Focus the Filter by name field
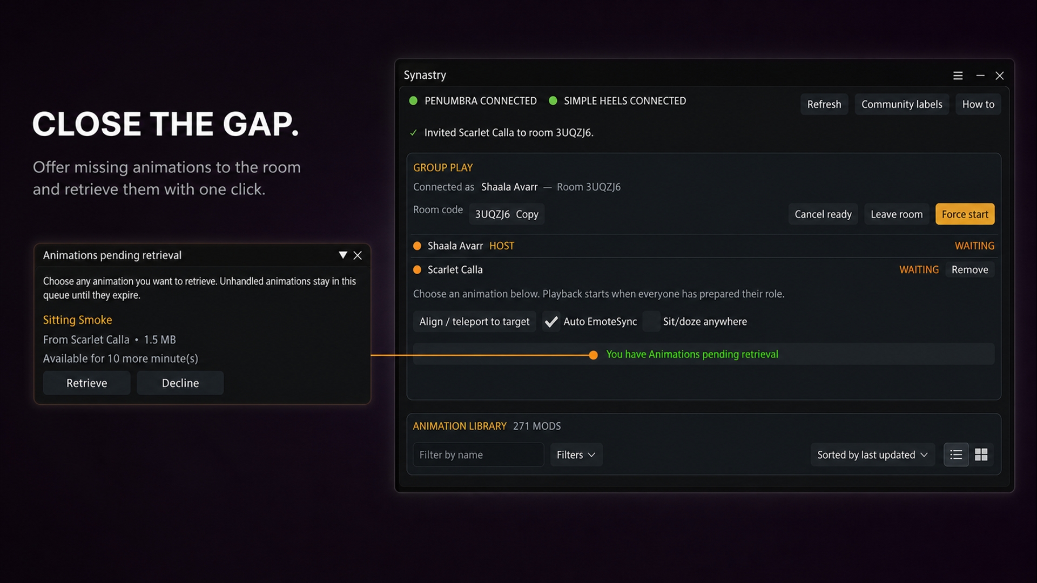Image resolution: width=1037 pixels, height=583 pixels. (478, 455)
